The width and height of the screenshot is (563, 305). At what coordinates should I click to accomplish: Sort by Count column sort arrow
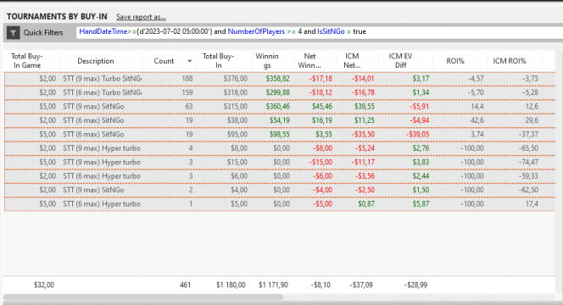pos(189,61)
